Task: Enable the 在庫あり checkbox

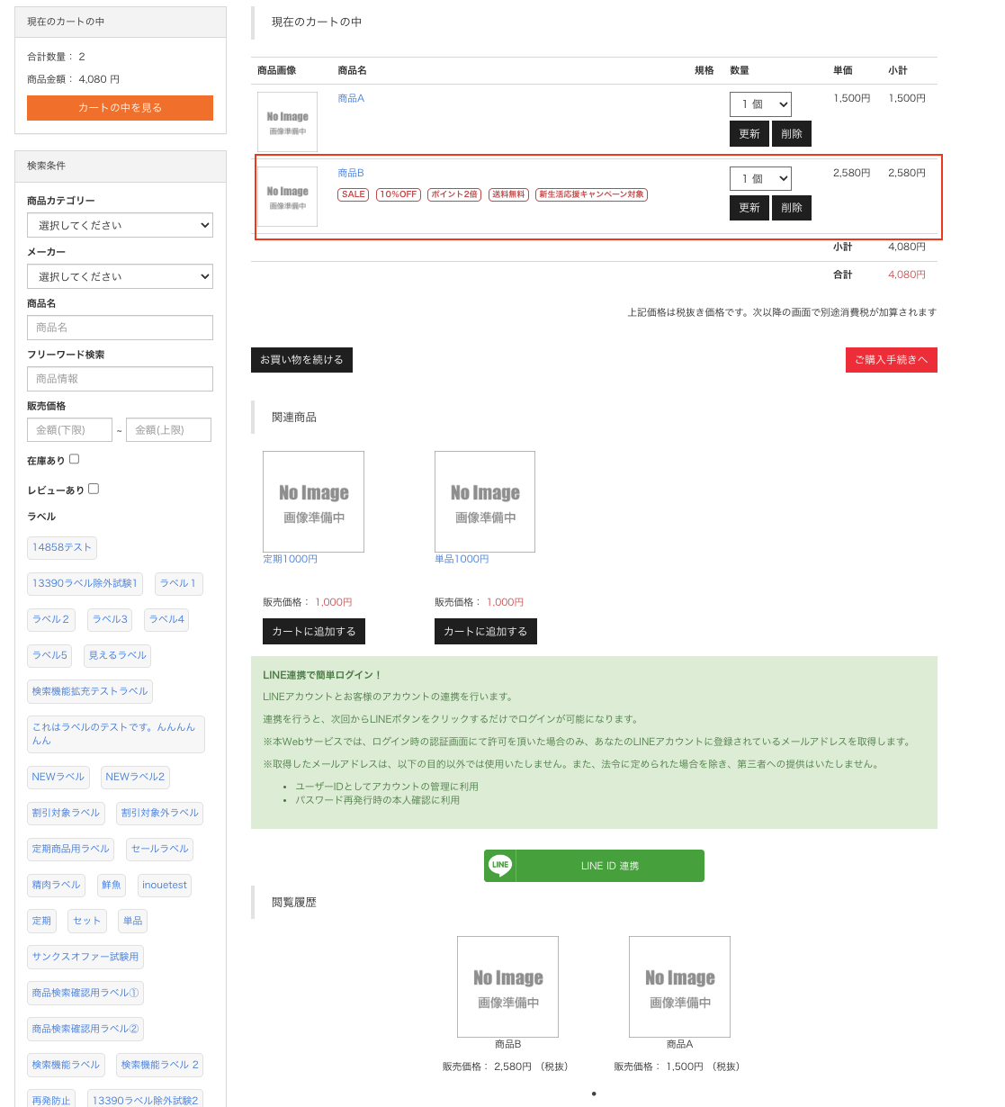Action: 75,459
